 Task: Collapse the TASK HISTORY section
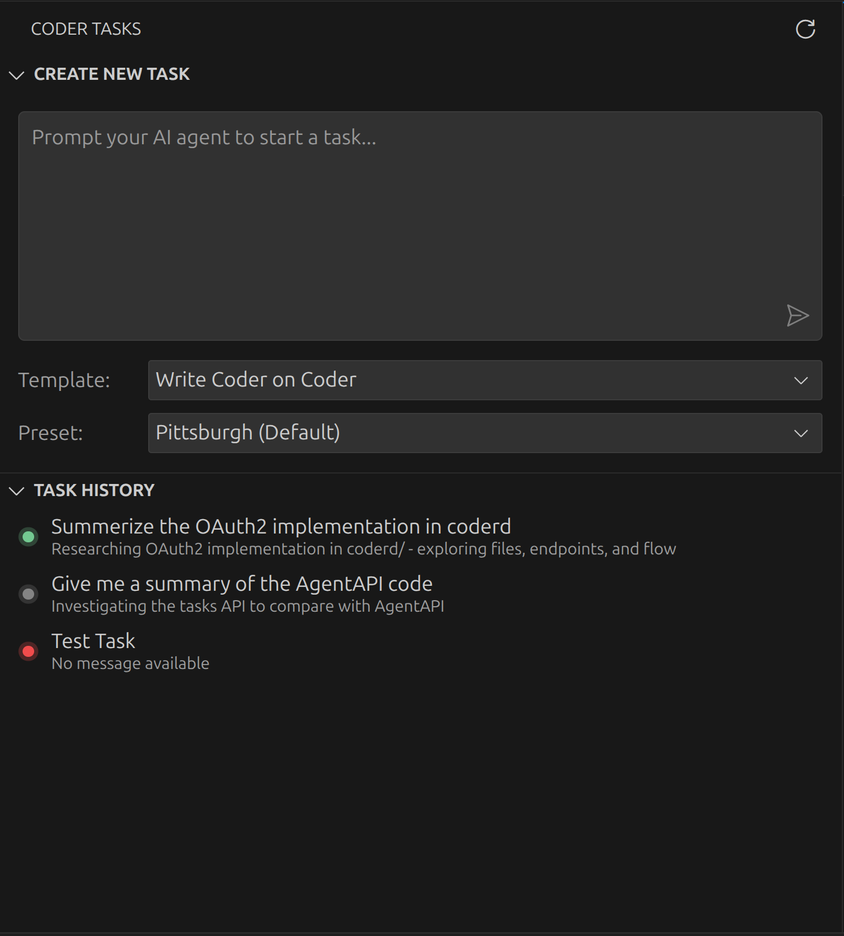pos(94,490)
